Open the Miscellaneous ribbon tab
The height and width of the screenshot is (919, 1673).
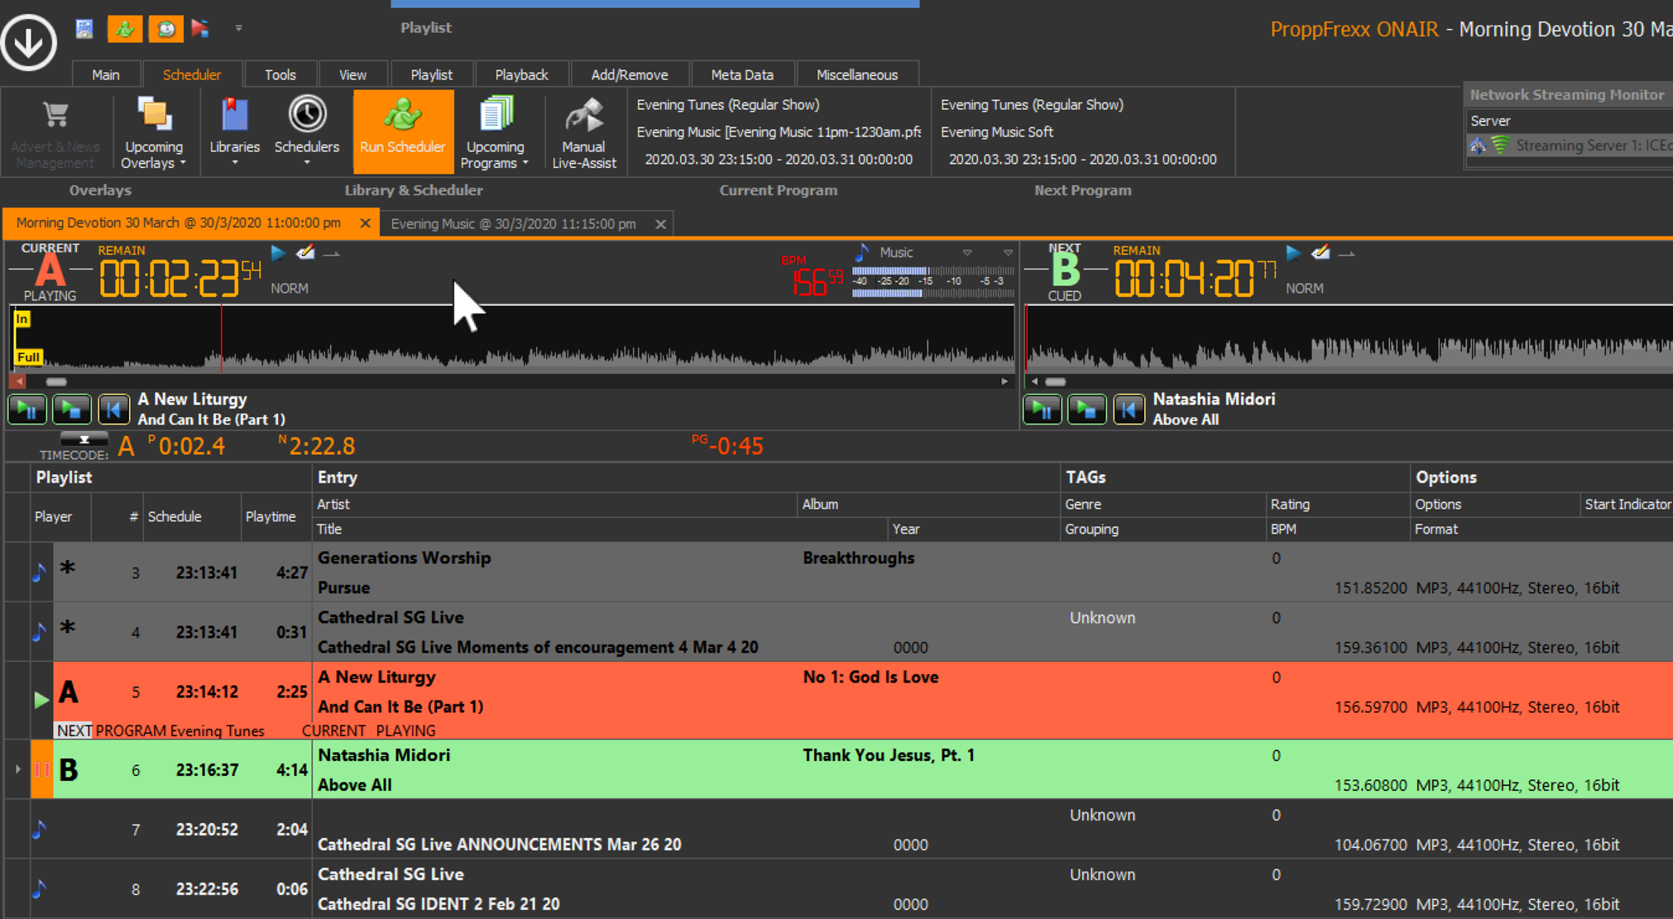point(857,74)
